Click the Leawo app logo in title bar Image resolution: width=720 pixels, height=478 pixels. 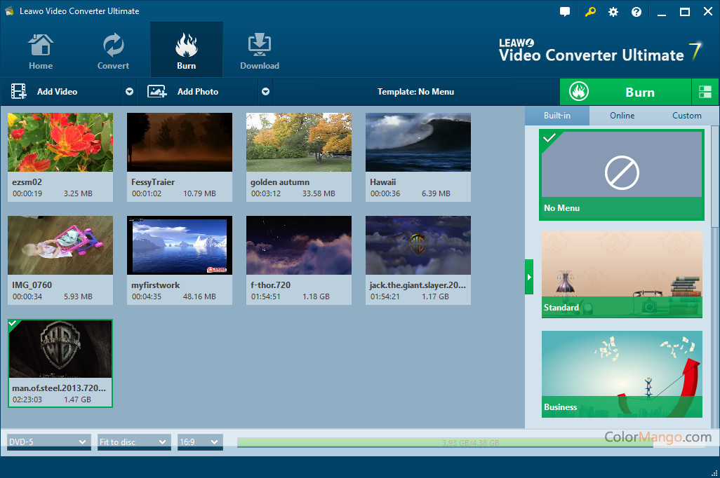tap(9, 11)
